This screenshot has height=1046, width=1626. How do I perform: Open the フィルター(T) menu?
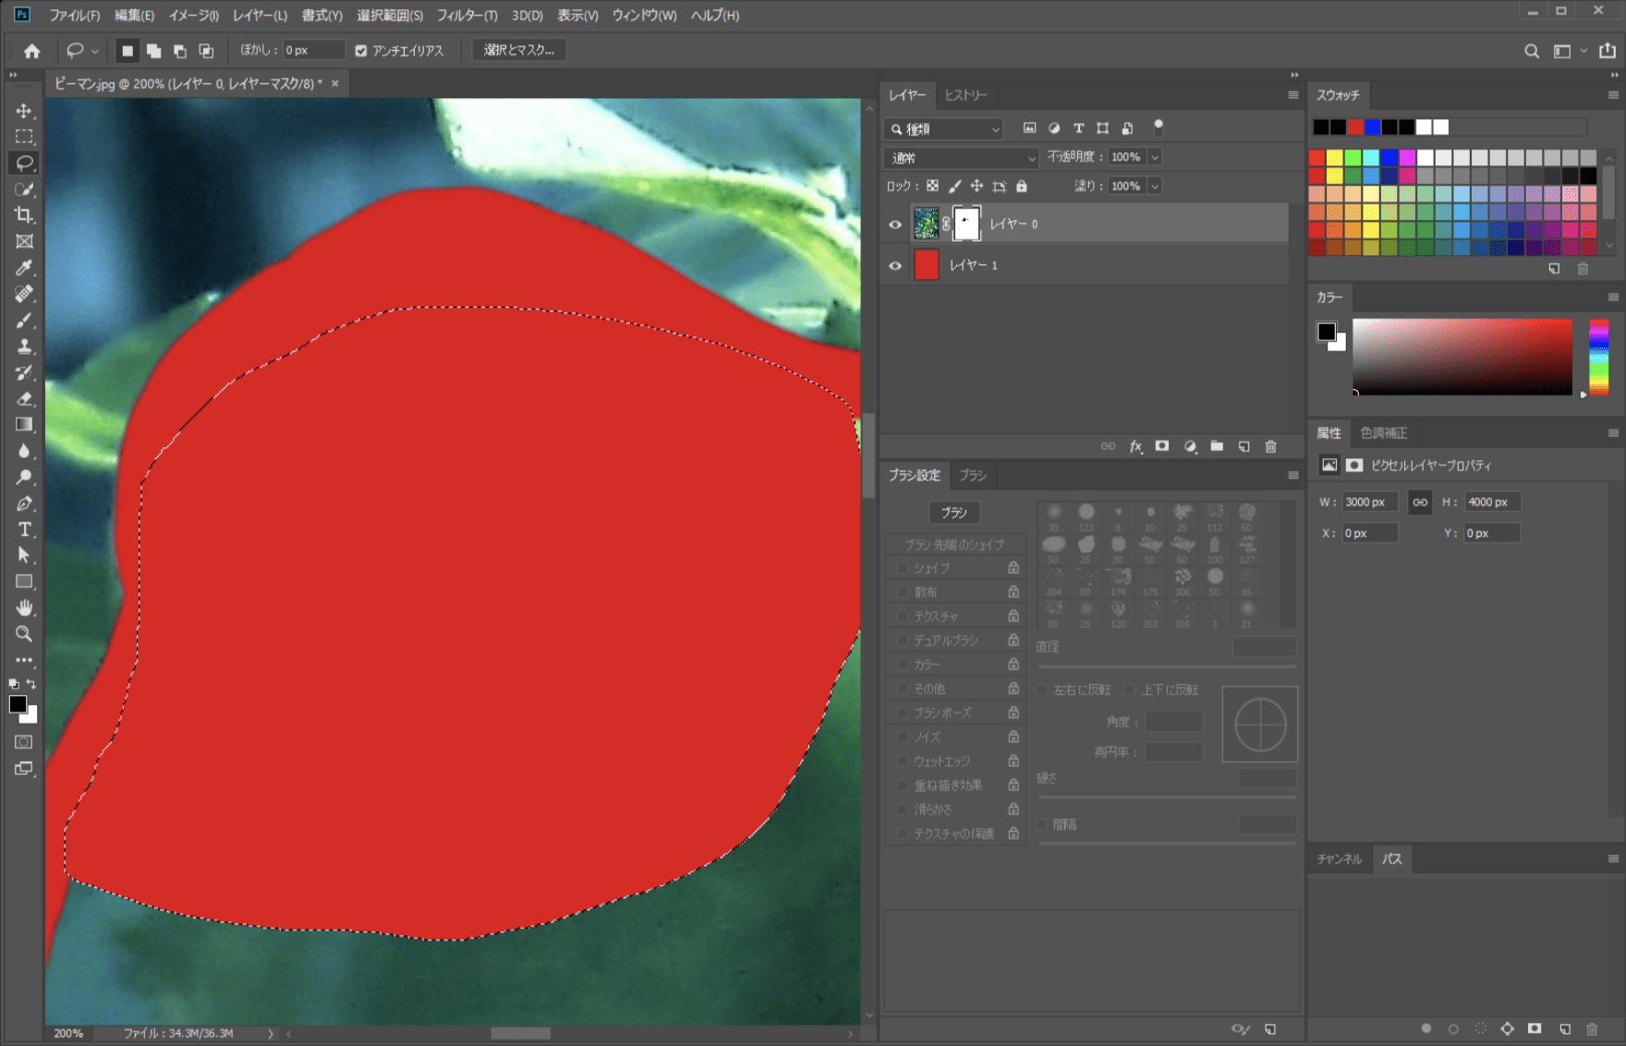[x=467, y=16]
